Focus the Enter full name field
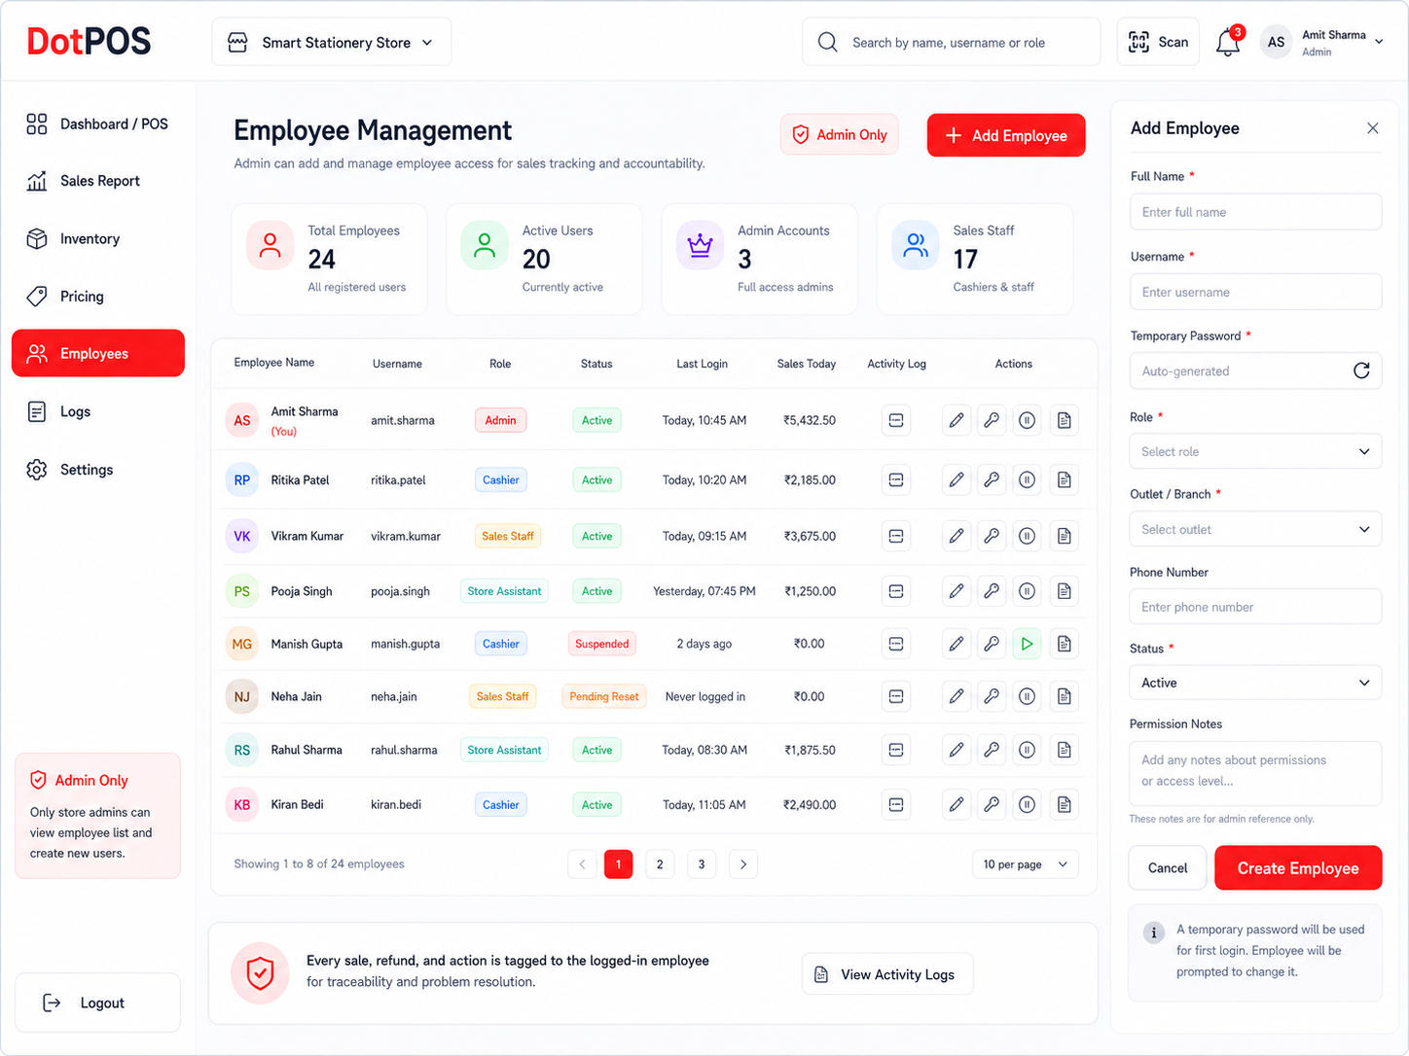Screen dimensions: 1409x1056 1255,212
